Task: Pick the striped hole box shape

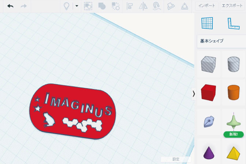Action: 208,64
